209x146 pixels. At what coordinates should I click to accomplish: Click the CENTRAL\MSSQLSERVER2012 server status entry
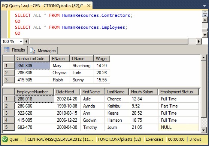click(x=60, y=139)
